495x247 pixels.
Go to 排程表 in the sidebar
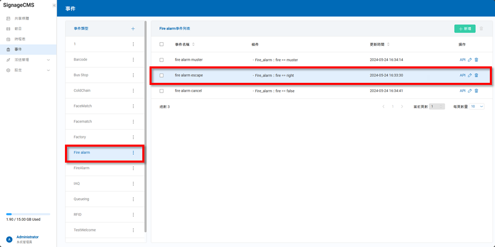tap(20, 39)
